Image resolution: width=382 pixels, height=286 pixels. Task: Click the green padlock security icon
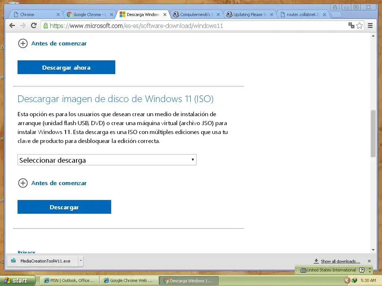click(46, 26)
